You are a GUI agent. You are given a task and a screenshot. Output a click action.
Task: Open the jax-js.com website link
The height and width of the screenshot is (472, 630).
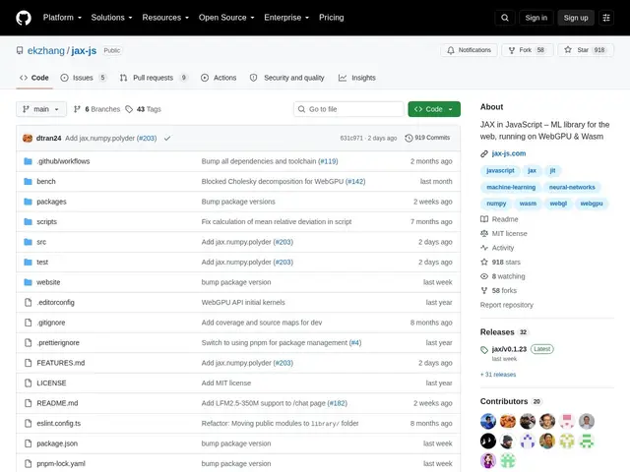click(509, 153)
